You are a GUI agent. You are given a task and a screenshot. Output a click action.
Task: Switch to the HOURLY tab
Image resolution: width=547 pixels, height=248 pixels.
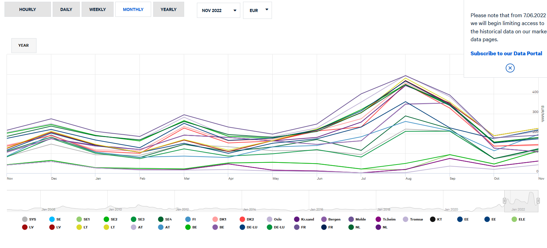tap(28, 9)
